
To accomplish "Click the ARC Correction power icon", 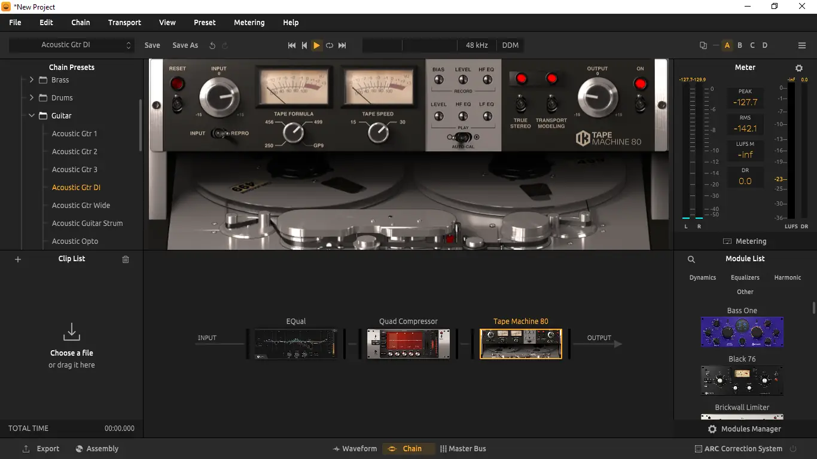I will click(794, 449).
